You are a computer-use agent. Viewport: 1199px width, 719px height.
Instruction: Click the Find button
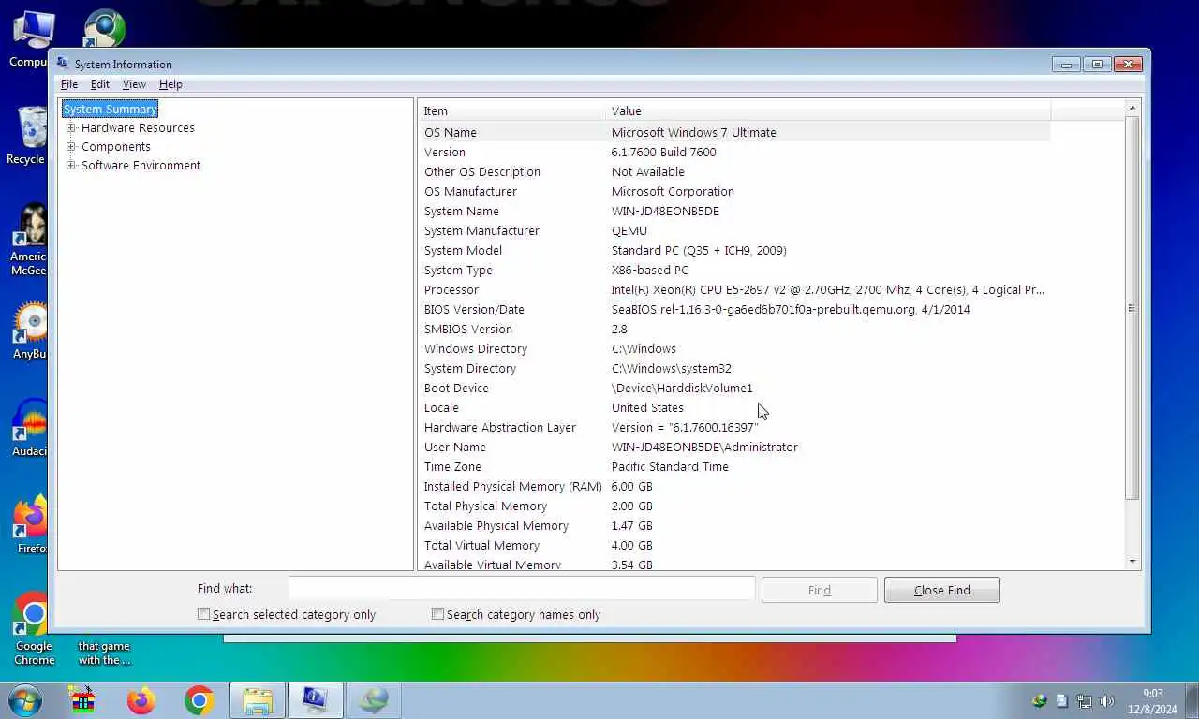point(820,590)
